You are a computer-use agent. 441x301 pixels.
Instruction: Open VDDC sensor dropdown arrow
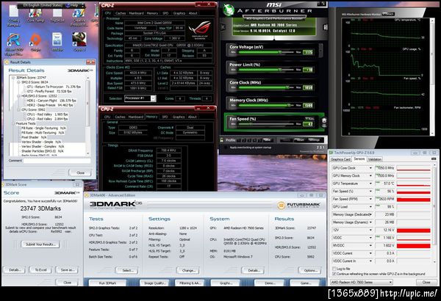tap(370, 238)
